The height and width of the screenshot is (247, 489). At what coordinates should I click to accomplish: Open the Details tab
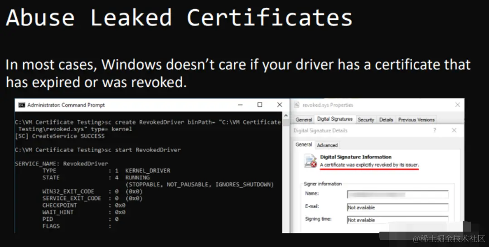click(386, 119)
